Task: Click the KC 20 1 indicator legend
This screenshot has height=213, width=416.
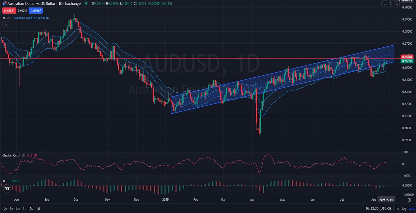Action: click(7, 18)
